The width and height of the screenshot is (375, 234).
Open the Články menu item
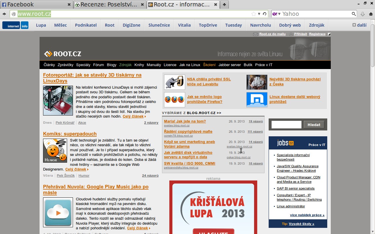(x=49, y=65)
